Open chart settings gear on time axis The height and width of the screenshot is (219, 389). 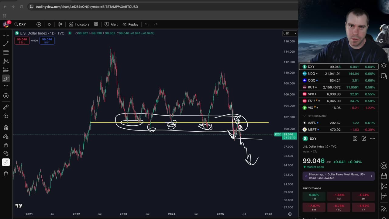click(x=290, y=214)
